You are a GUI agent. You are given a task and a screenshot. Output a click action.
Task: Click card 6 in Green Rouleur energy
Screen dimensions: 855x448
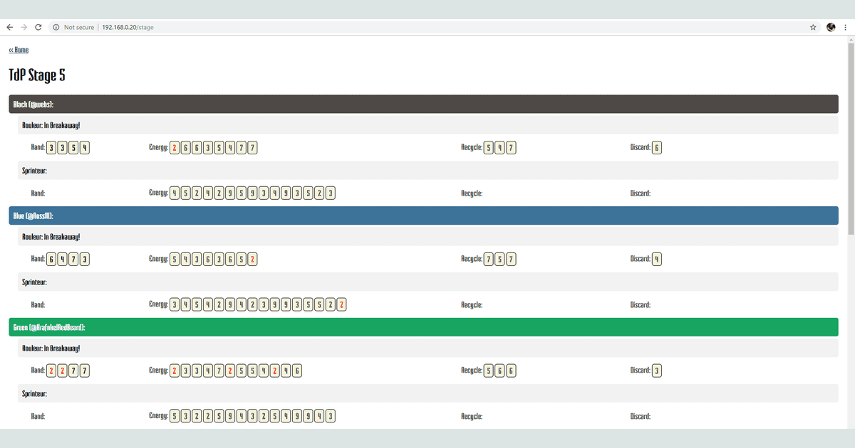click(297, 370)
